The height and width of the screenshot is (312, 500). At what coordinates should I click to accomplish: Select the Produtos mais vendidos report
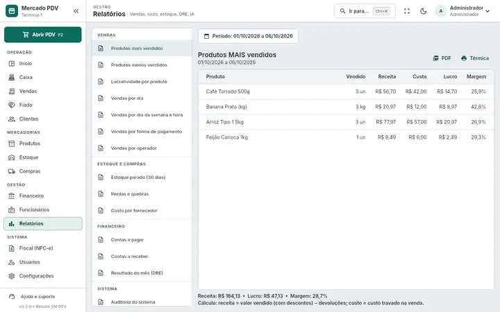pyautogui.click(x=142, y=48)
